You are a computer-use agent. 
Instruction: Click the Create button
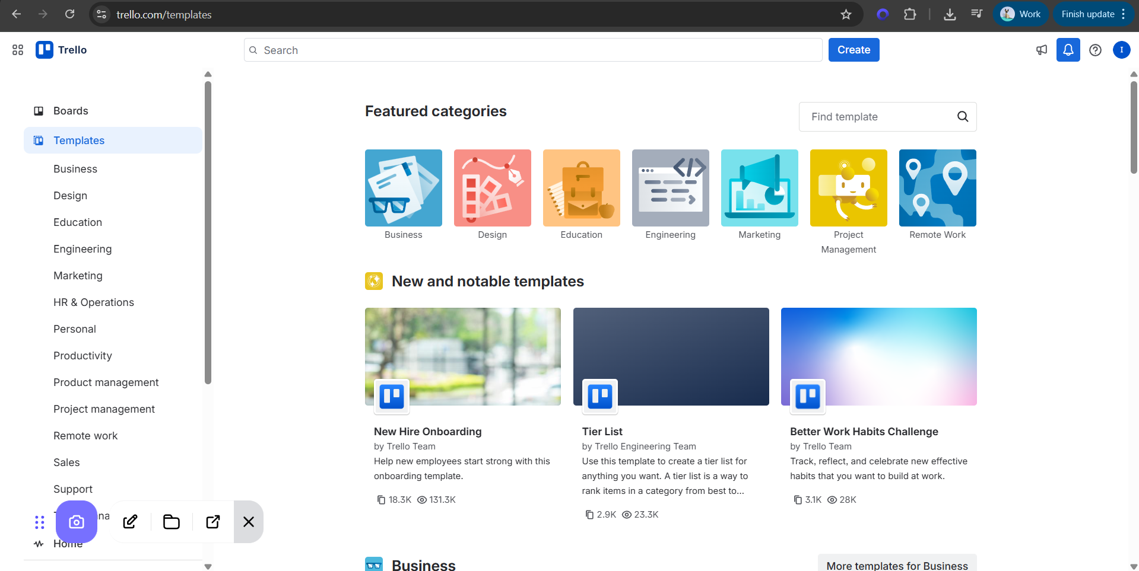click(x=854, y=50)
